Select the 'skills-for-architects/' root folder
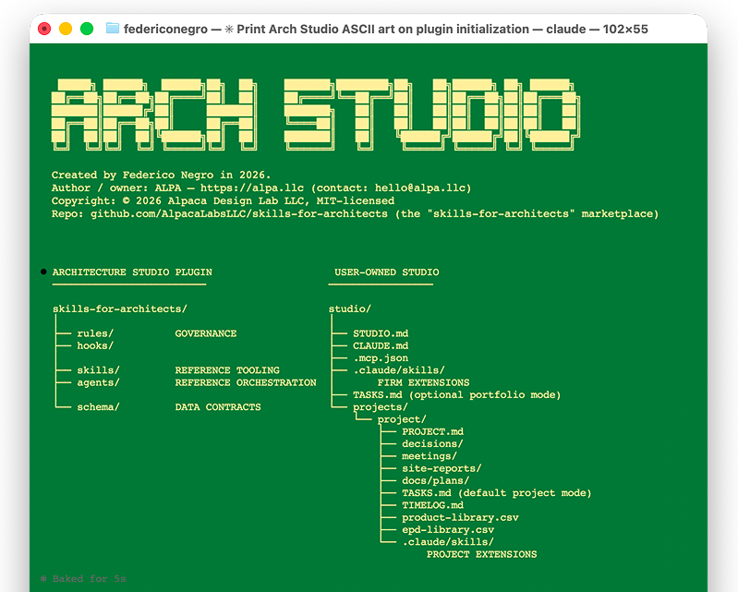The image size is (738, 592). point(119,309)
